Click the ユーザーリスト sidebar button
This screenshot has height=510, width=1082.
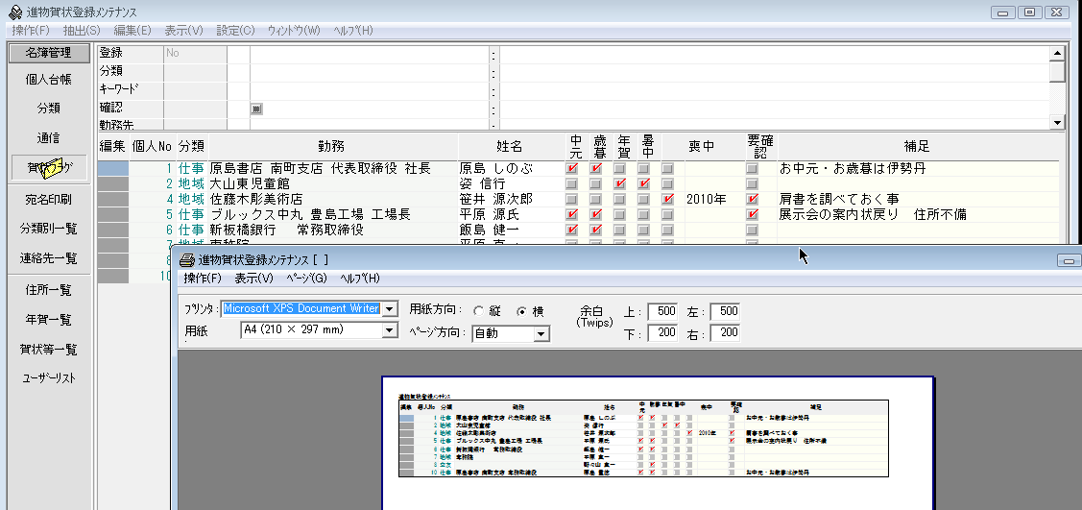(49, 378)
